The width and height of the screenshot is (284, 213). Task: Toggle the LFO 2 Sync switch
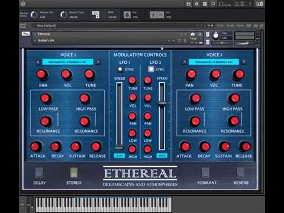(151, 69)
